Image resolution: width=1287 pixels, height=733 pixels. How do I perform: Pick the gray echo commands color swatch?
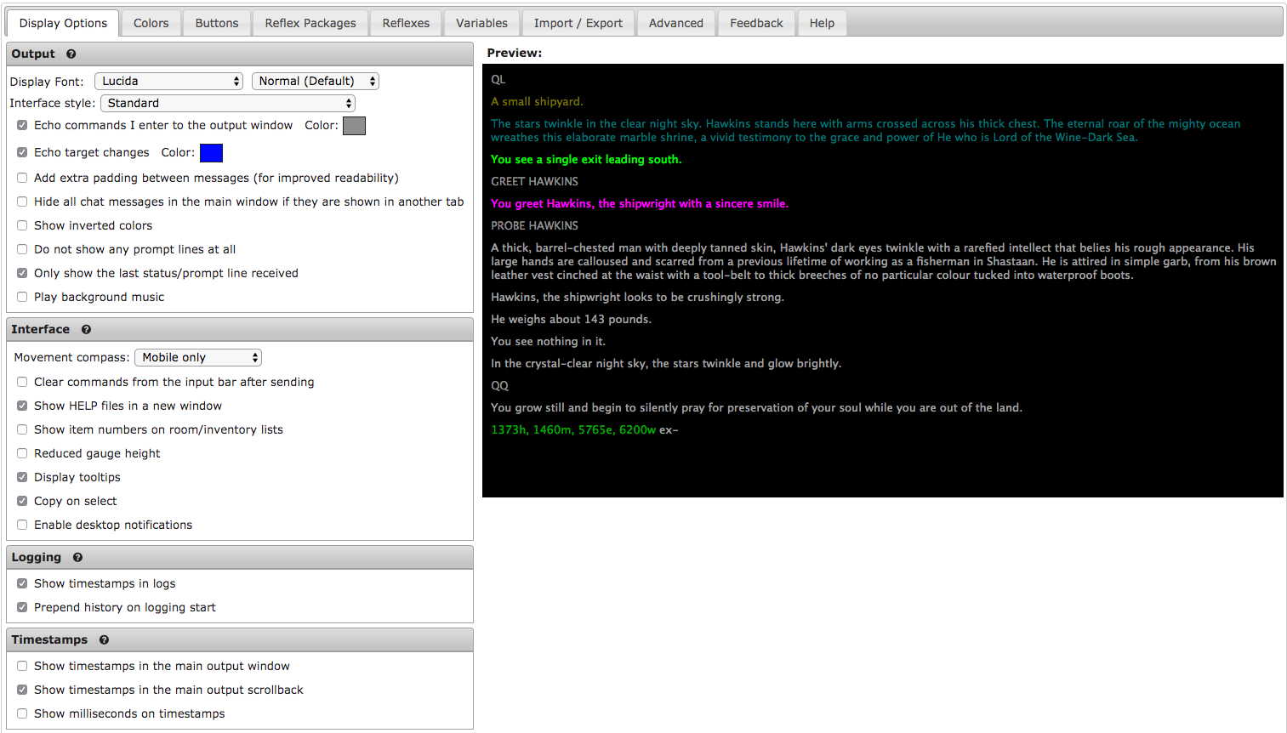tap(354, 126)
